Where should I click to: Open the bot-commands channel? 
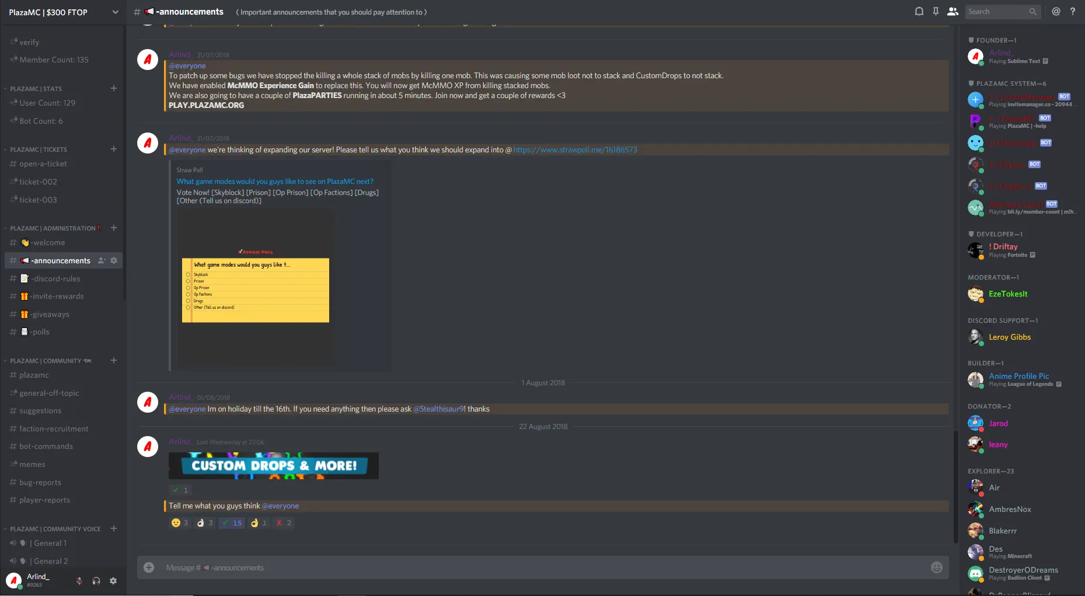click(x=63, y=447)
